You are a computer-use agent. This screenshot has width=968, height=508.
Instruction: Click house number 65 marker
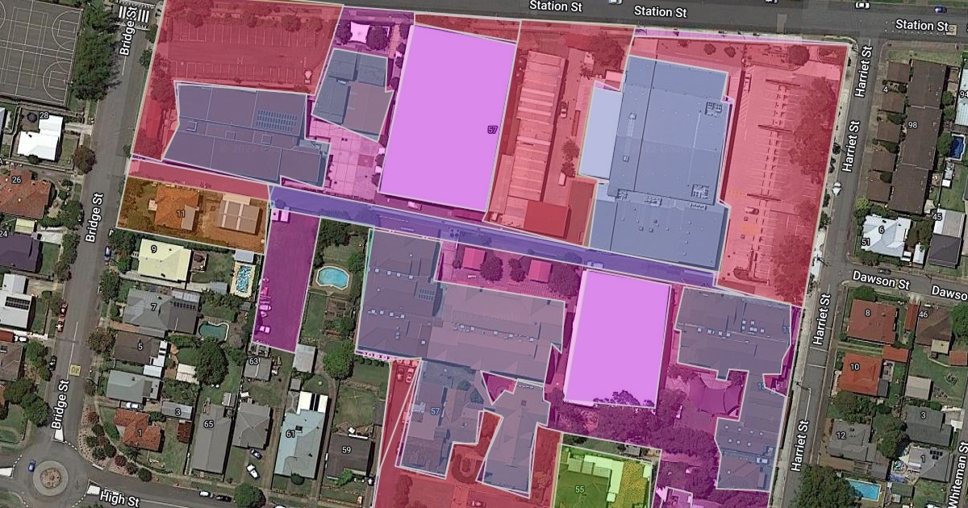pyautogui.click(x=208, y=423)
